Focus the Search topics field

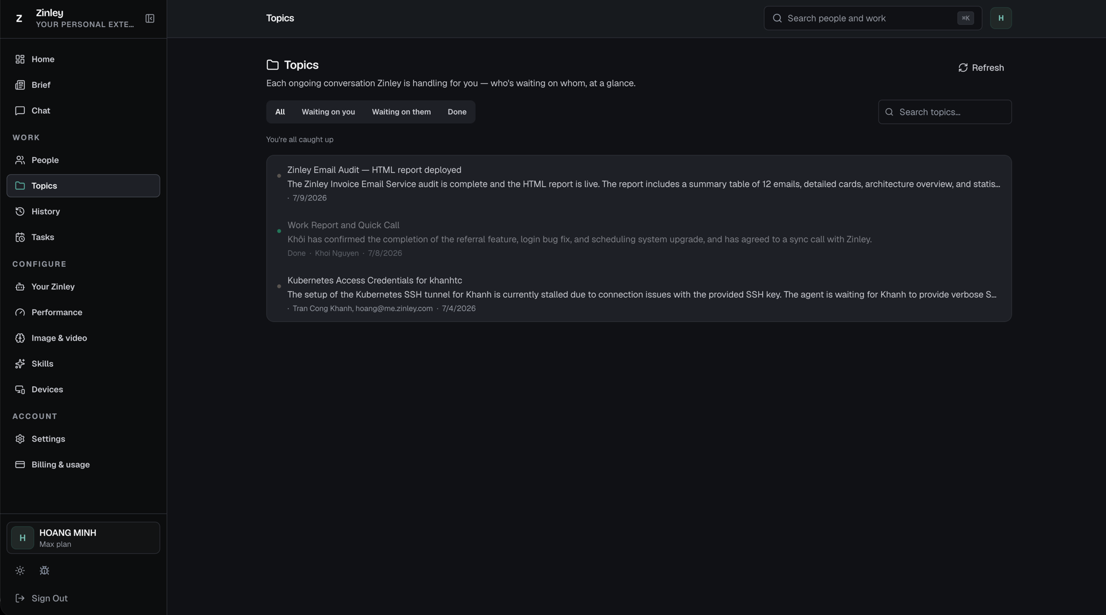[945, 112]
